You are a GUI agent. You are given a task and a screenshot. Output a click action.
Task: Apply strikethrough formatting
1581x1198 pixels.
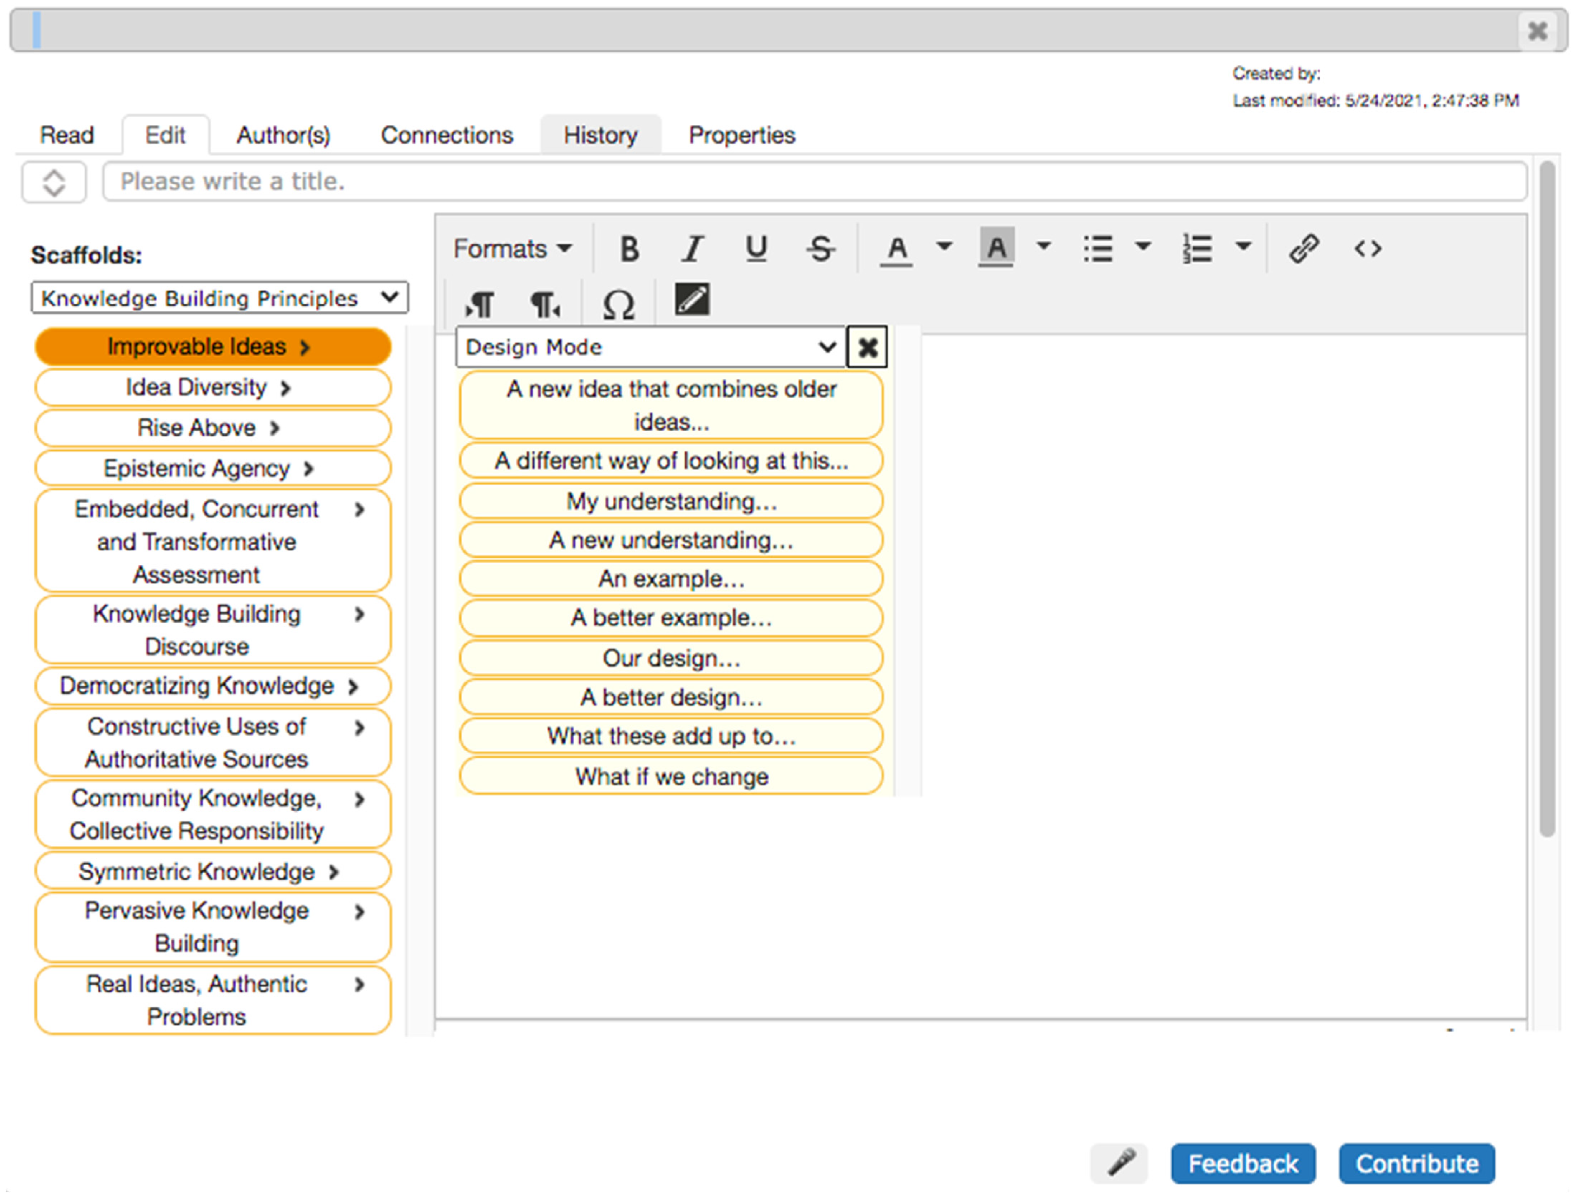[x=820, y=249]
